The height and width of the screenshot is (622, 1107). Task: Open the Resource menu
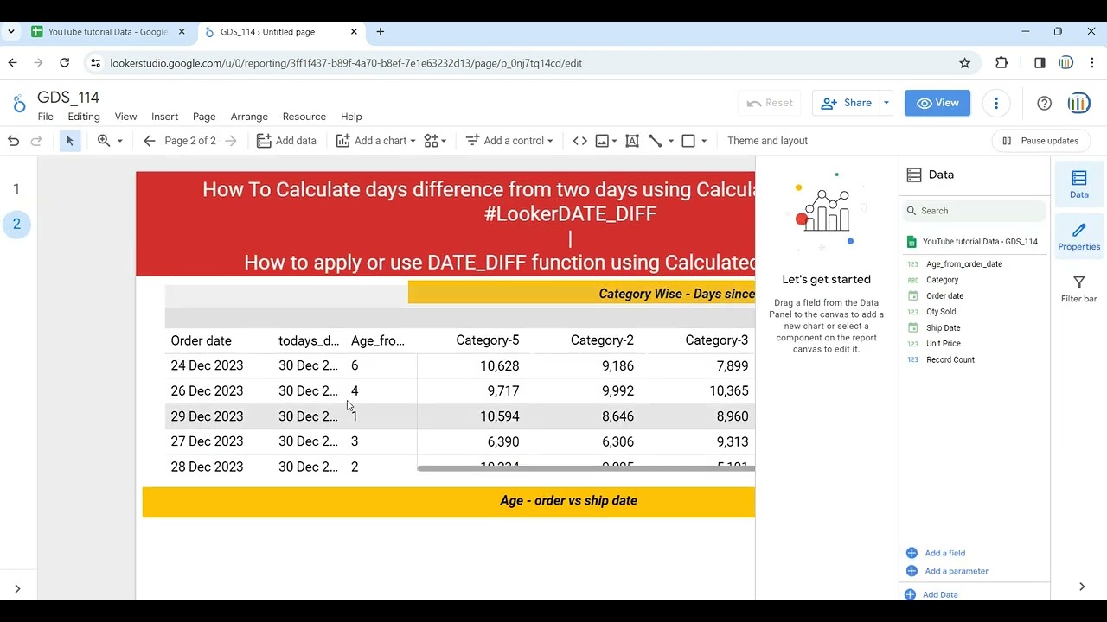tap(304, 117)
